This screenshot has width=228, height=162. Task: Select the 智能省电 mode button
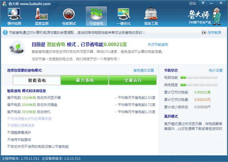[x=37, y=80]
